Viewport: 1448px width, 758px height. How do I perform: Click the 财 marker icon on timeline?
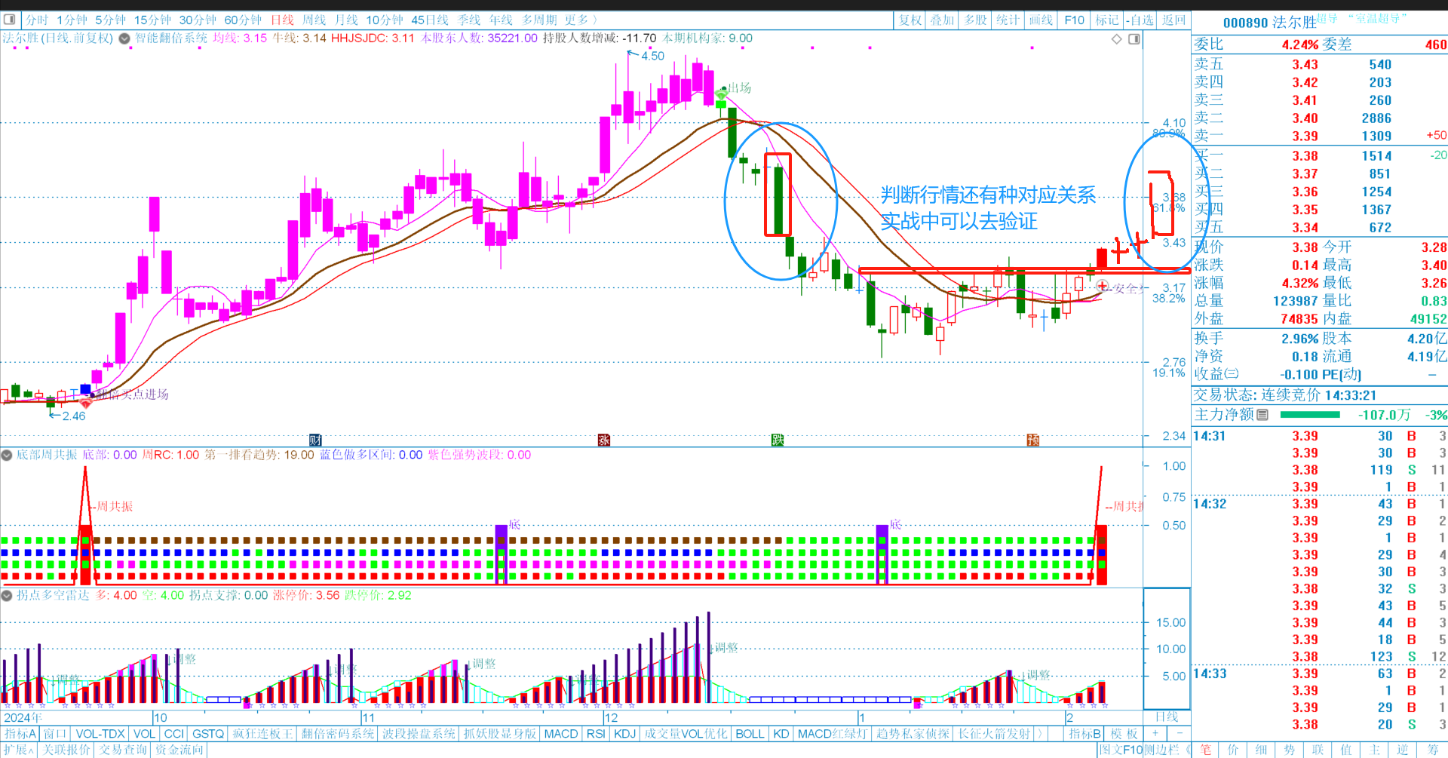point(315,440)
